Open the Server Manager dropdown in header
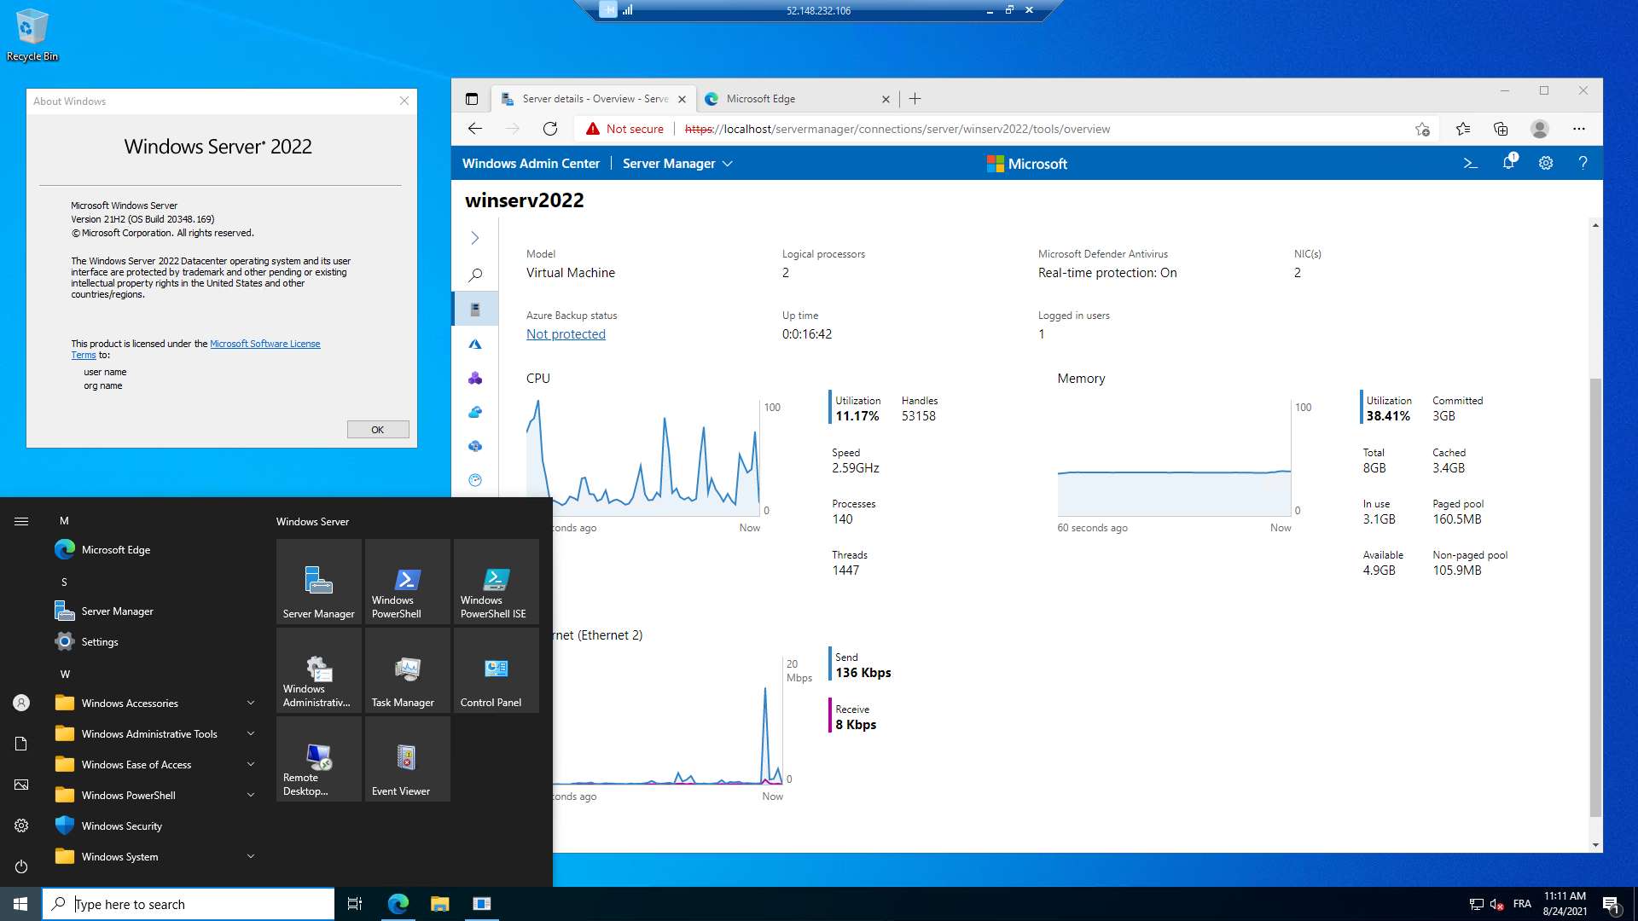Image resolution: width=1638 pixels, height=921 pixels. click(x=677, y=163)
